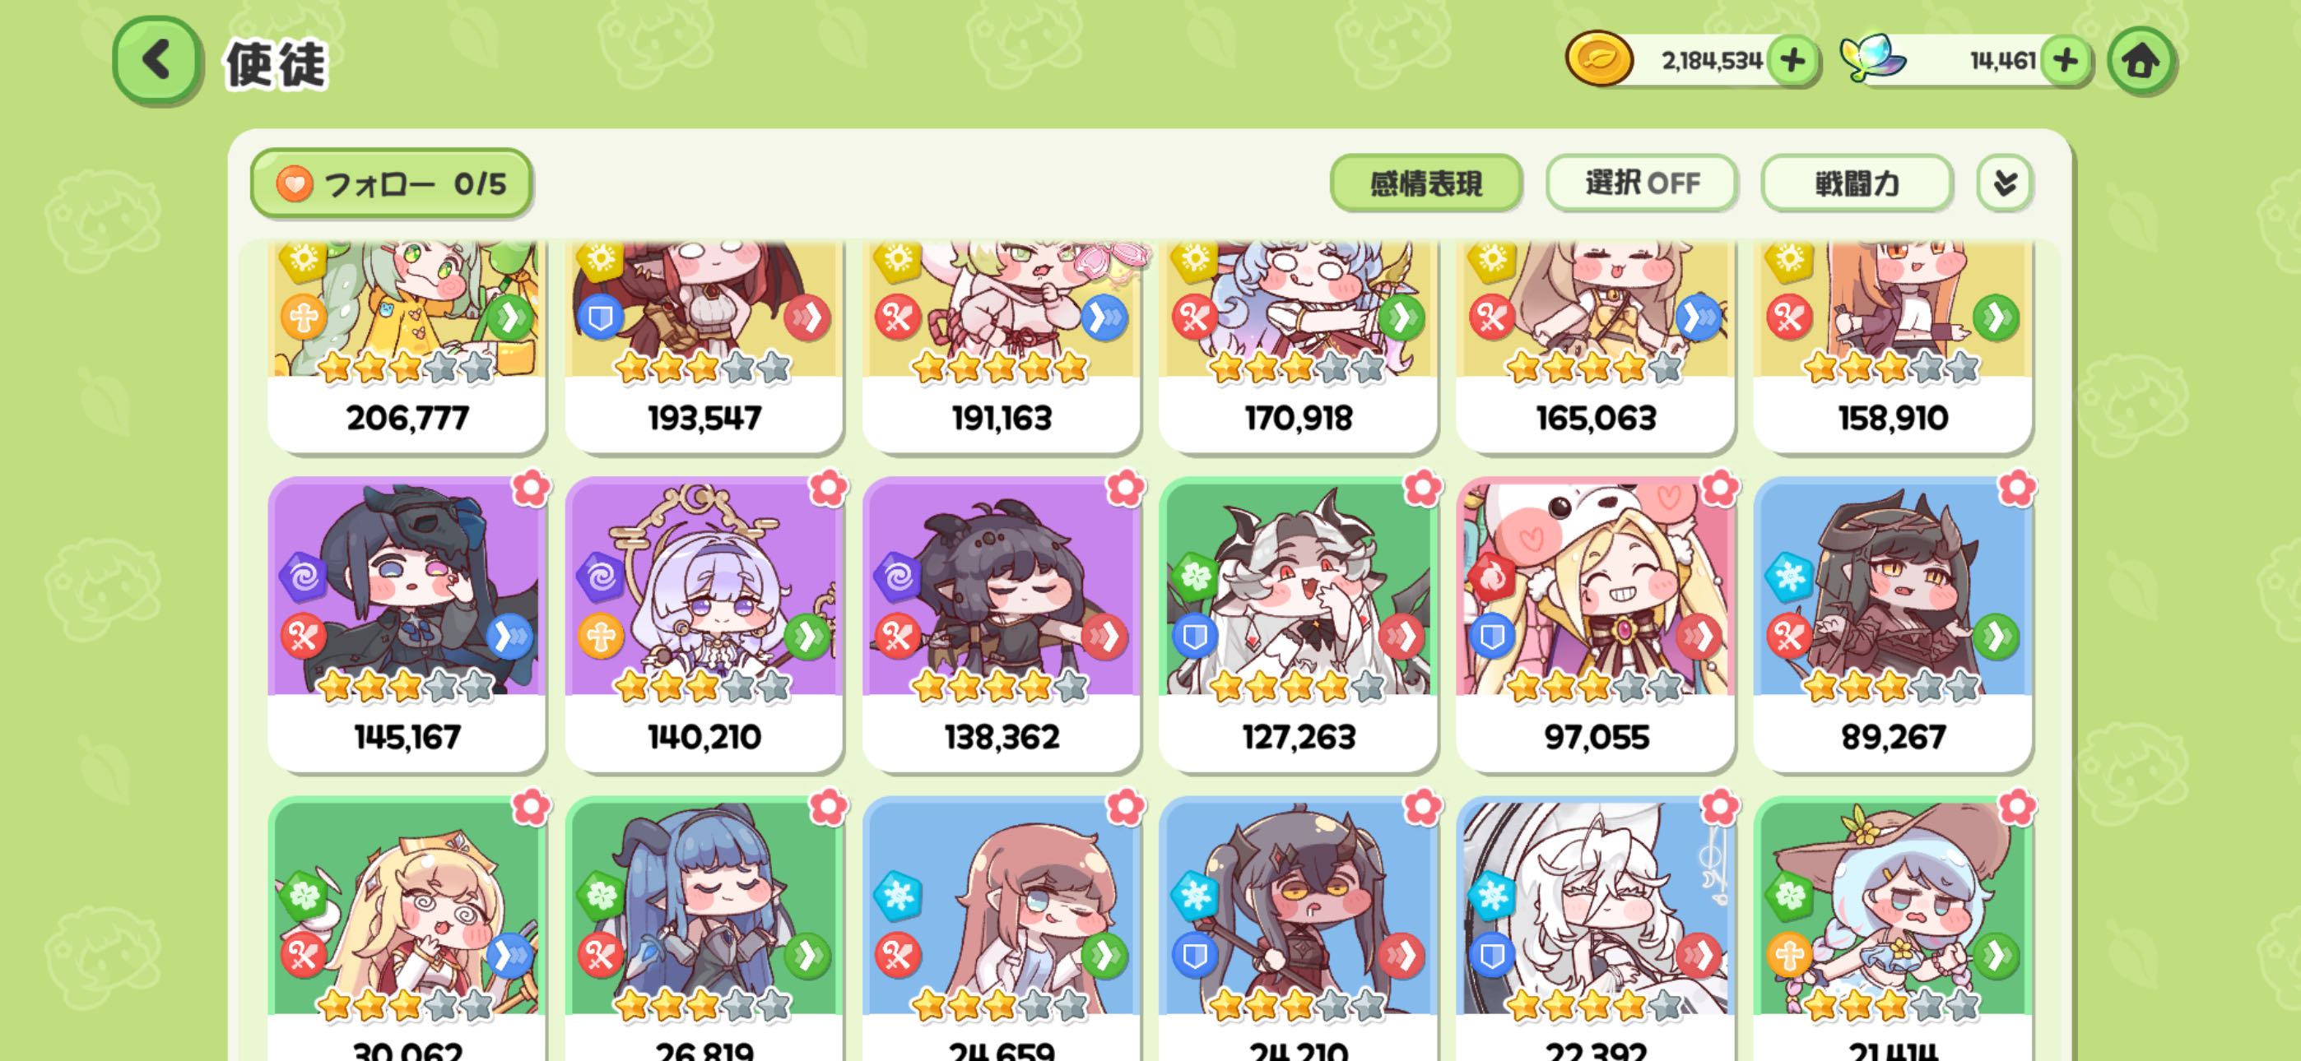Add gold coins with plus button
The width and height of the screenshot is (2301, 1061).
(1792, 61)
